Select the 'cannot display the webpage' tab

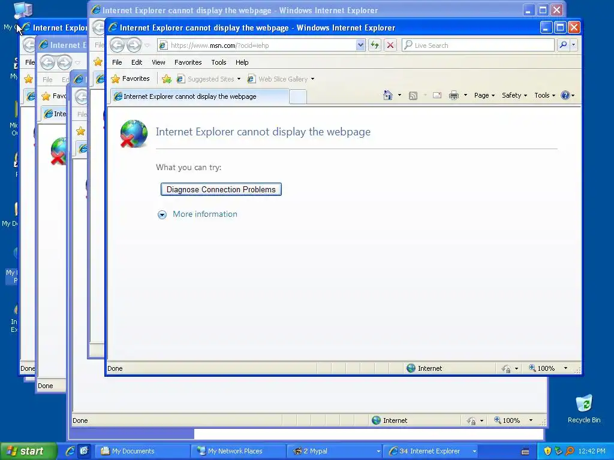[200, 96]
